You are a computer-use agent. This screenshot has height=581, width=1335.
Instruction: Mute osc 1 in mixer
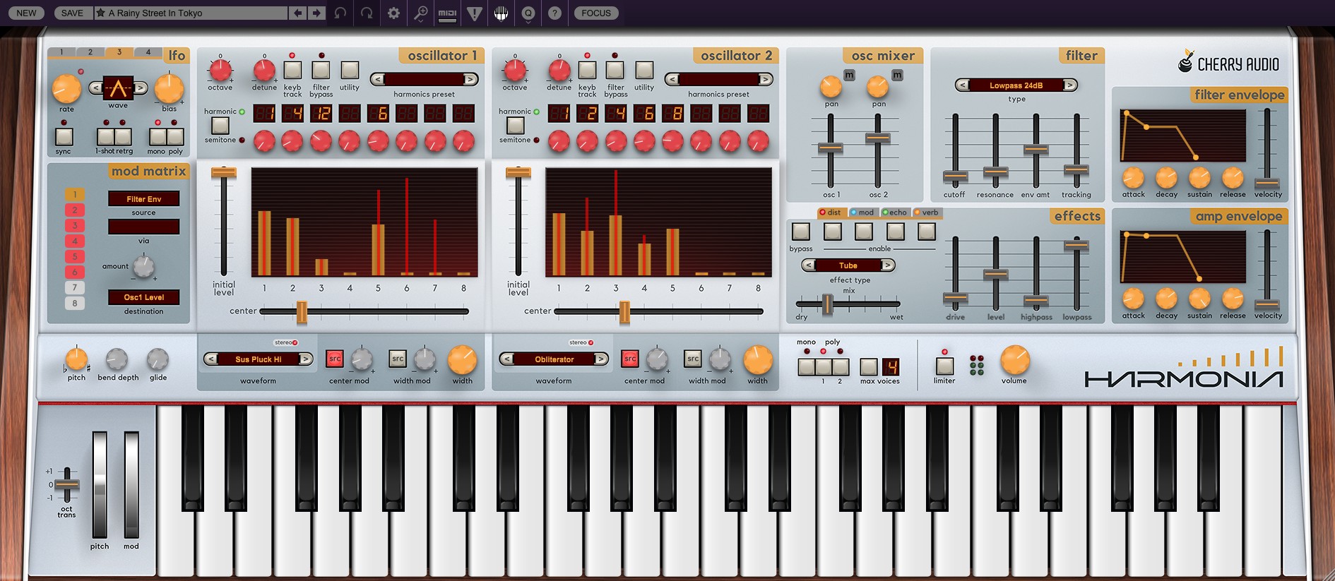[849, 75]
